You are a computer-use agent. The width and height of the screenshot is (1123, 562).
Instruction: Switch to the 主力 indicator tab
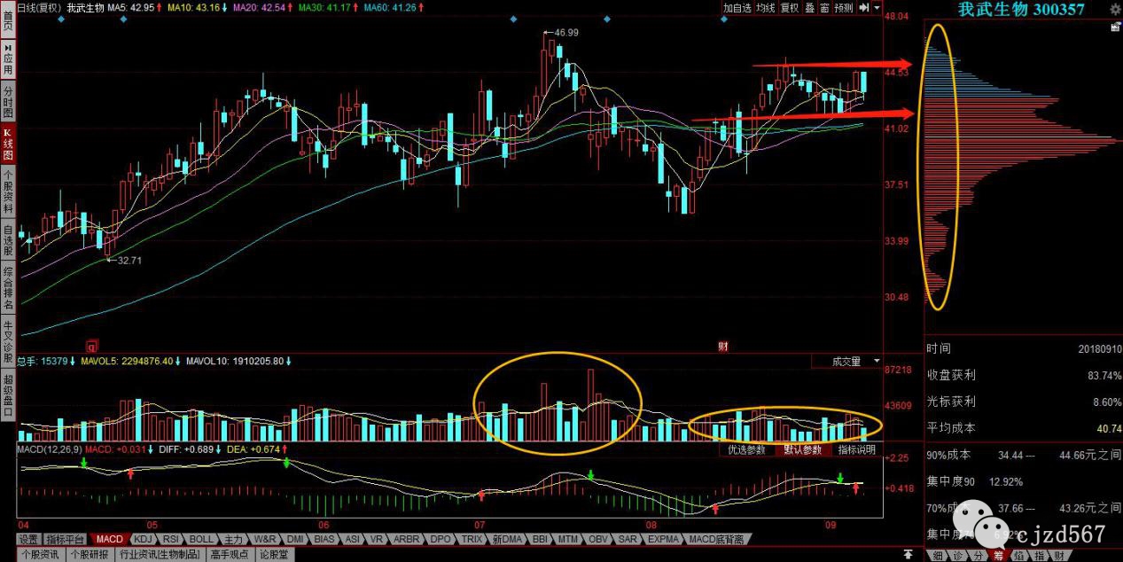pyautogui.click(x=234, y=539)
